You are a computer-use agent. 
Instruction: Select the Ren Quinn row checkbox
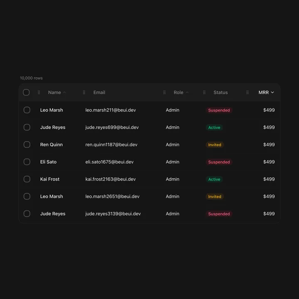point(27,145)
